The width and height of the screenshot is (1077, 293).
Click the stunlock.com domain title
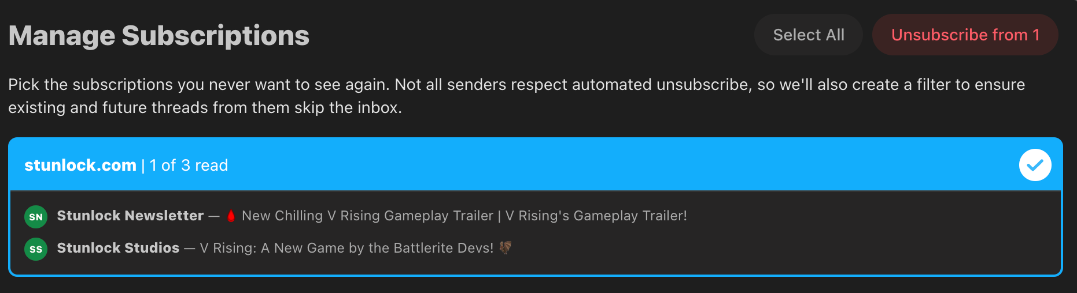[x=80, y=166]
